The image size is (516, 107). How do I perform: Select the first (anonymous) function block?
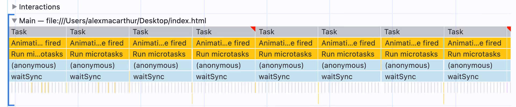coord(38,66)
